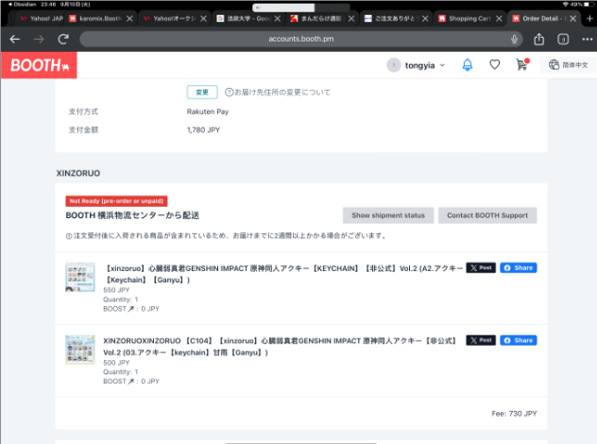Screen dimensions: 597x444
Task: Click the Fee: 730 JPY text
Action: 514,414
